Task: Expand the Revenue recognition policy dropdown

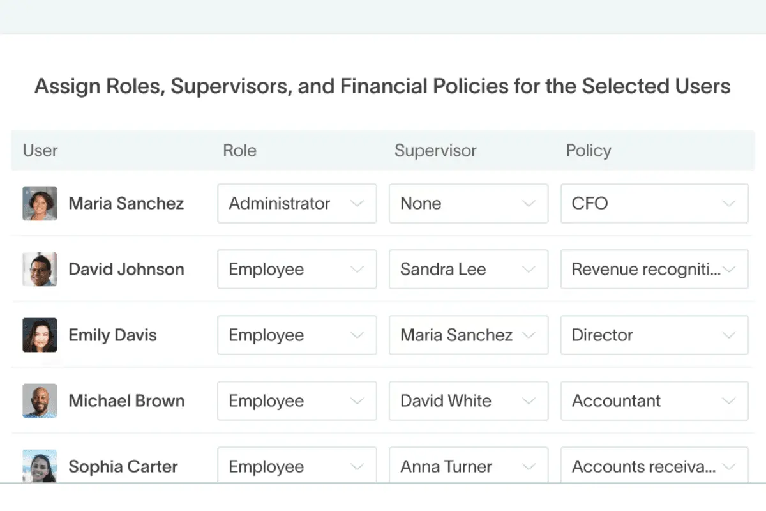Action: pos(654,269)
